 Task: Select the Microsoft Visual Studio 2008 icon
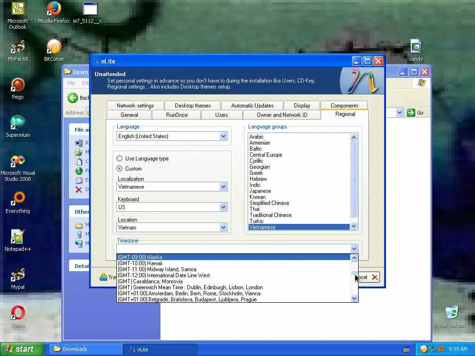[x=18, y=168]
